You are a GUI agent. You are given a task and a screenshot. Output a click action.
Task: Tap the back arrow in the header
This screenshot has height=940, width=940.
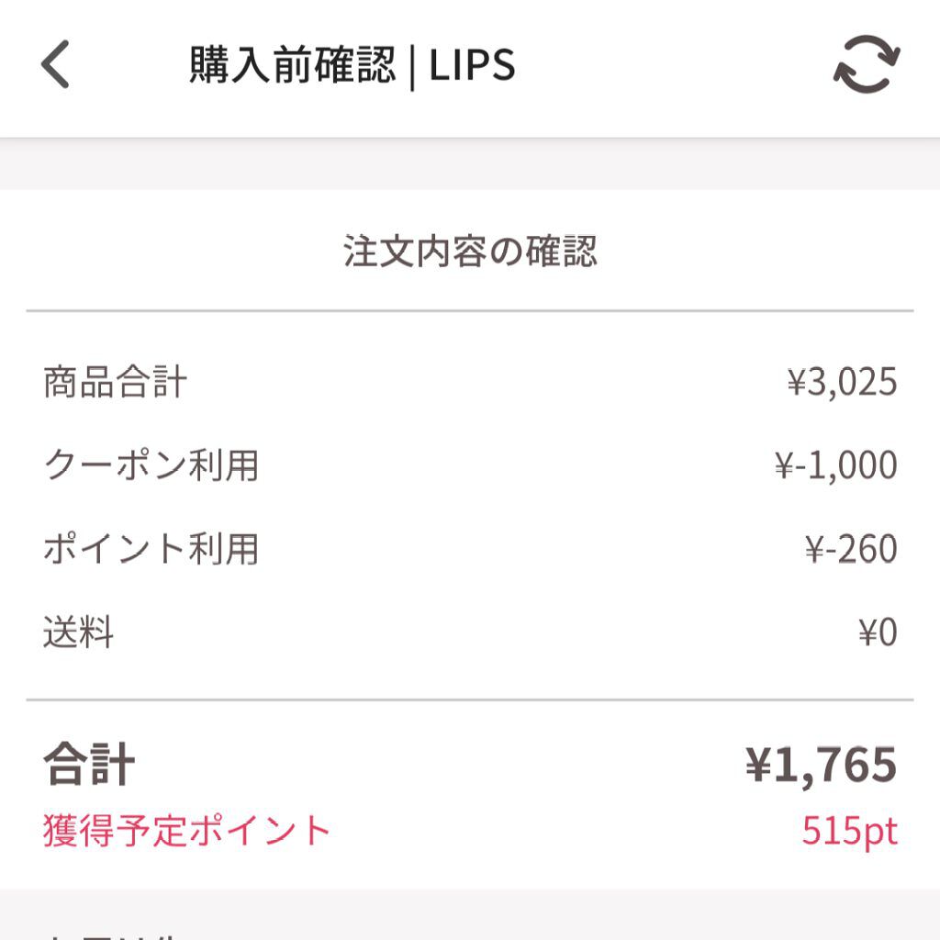55,64
